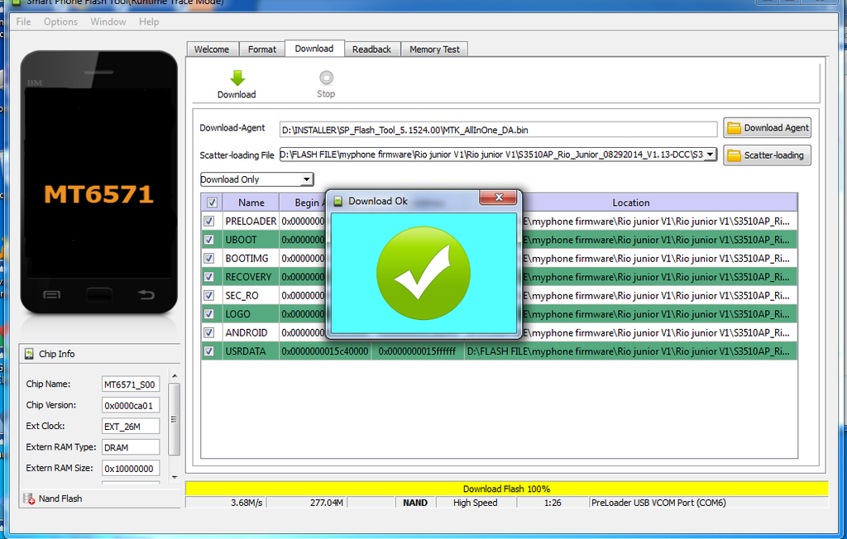Click the Scatter-loading browse button

(x=768, y=155)
